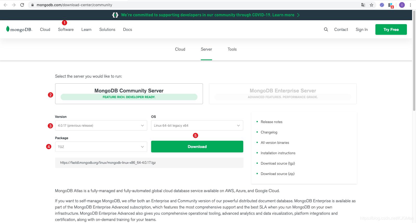The height and width of the screenshot is (223, 416).
Task: Open the blue checkmark extension
Action: tap(382, 5)
